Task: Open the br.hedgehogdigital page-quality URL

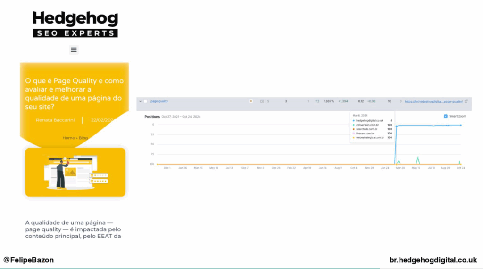Action: click(x=433, y=101)
